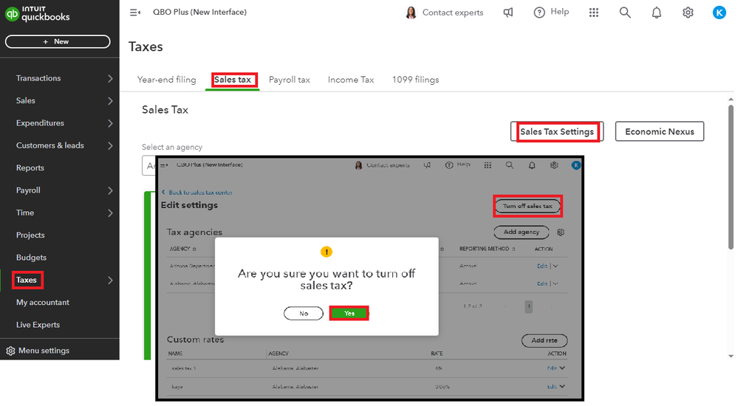Confirm with Yes in the dialog
This screenshot has height=406, width=738.
(x=349, y=313)
